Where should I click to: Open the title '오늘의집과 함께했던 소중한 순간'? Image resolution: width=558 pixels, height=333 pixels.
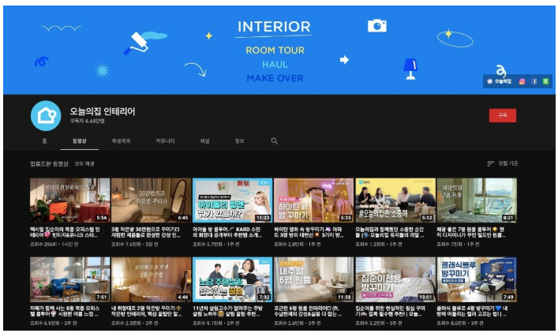390,232
